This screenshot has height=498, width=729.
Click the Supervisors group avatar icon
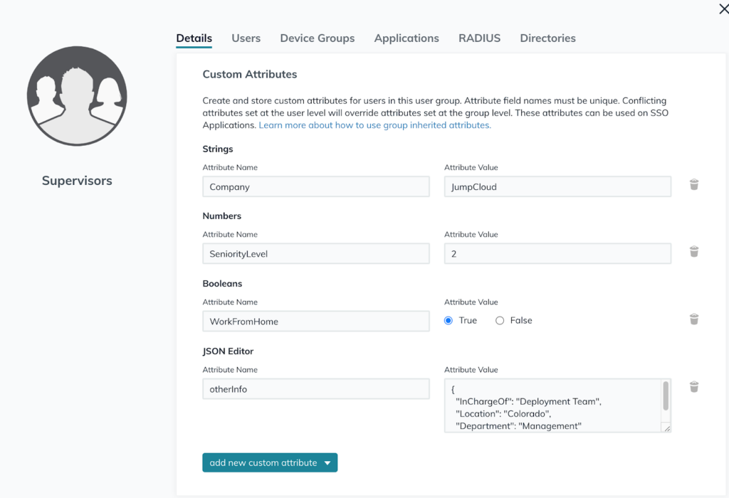tap(77, 95)
